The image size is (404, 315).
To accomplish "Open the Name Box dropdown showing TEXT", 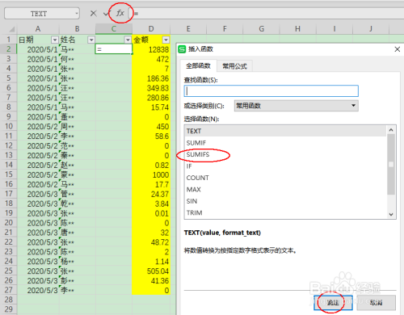I will (77, 13).
